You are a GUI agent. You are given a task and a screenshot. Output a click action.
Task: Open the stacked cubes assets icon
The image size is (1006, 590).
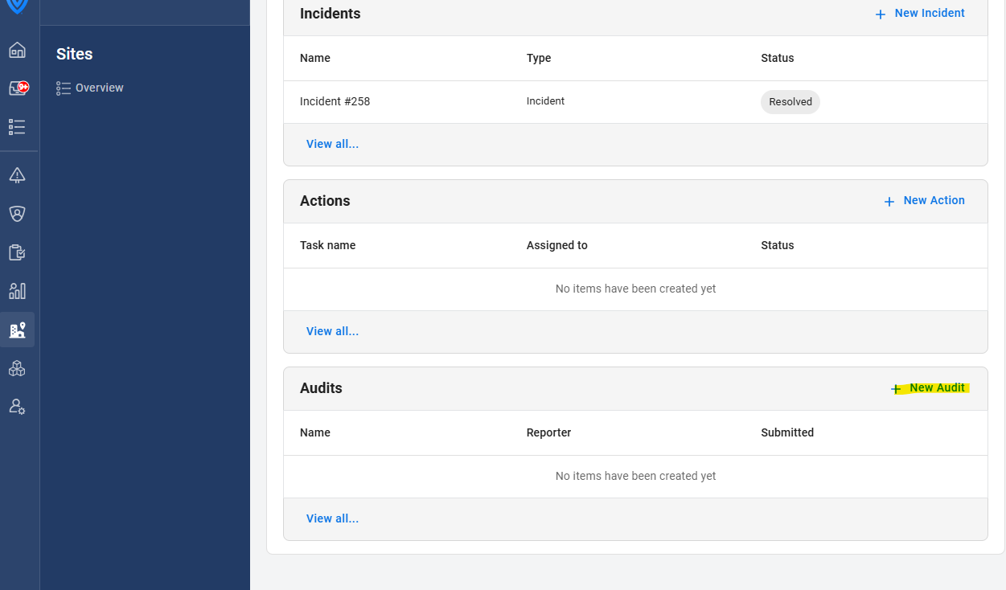pyautogui.click(x=17, y=368)
